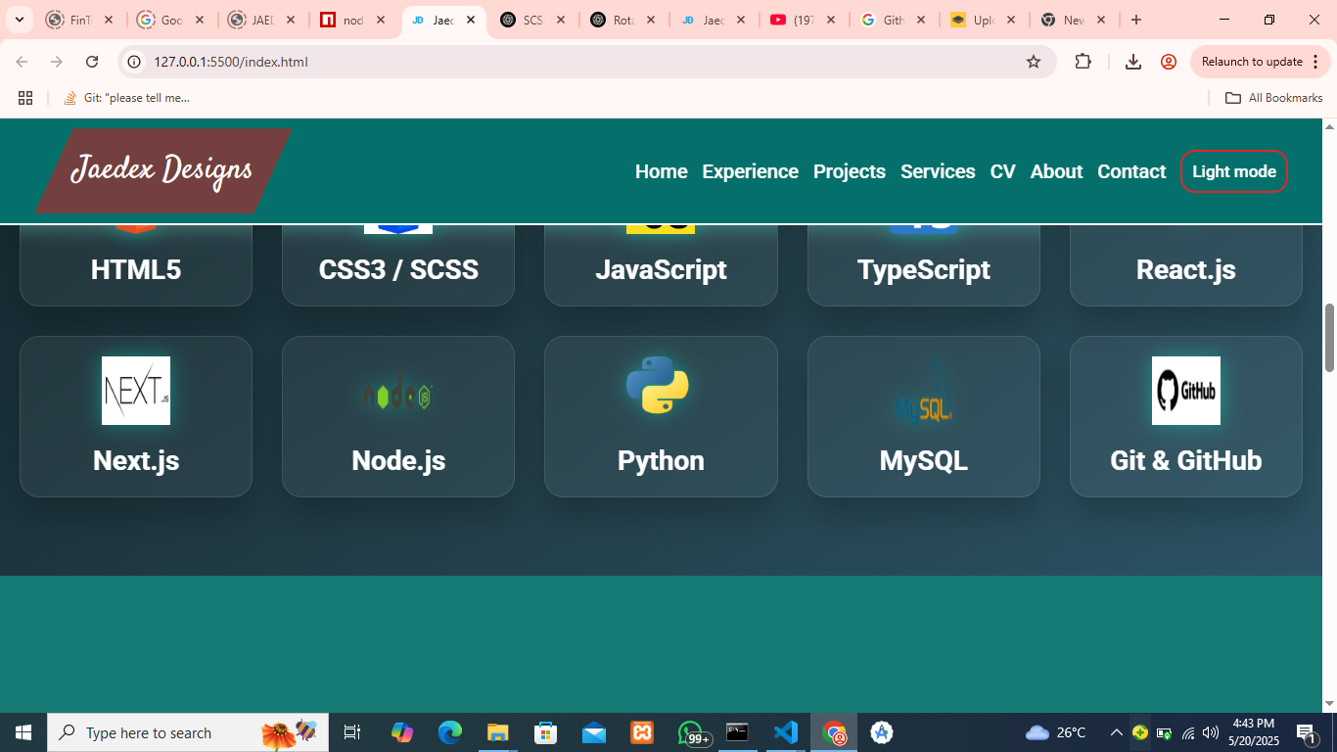This screenshot has height=752, width=1337.
Task: Click the CSS3 / SCSS card label
Action: coord(398,270)
